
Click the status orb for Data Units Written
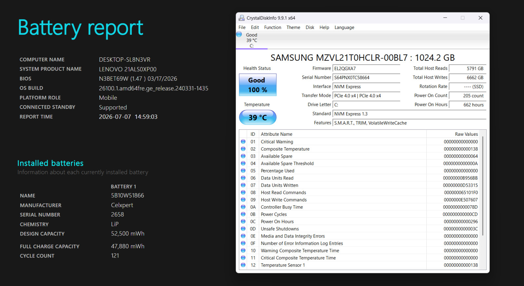point(243,185)
